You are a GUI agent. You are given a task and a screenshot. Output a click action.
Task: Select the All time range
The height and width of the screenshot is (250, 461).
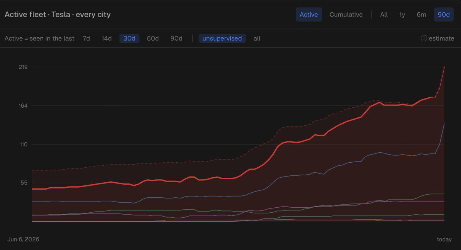(384, 14)
